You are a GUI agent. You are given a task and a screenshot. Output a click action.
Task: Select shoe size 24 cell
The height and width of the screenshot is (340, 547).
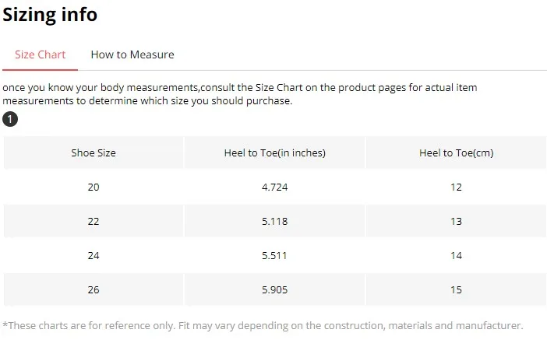pos(94,256)
